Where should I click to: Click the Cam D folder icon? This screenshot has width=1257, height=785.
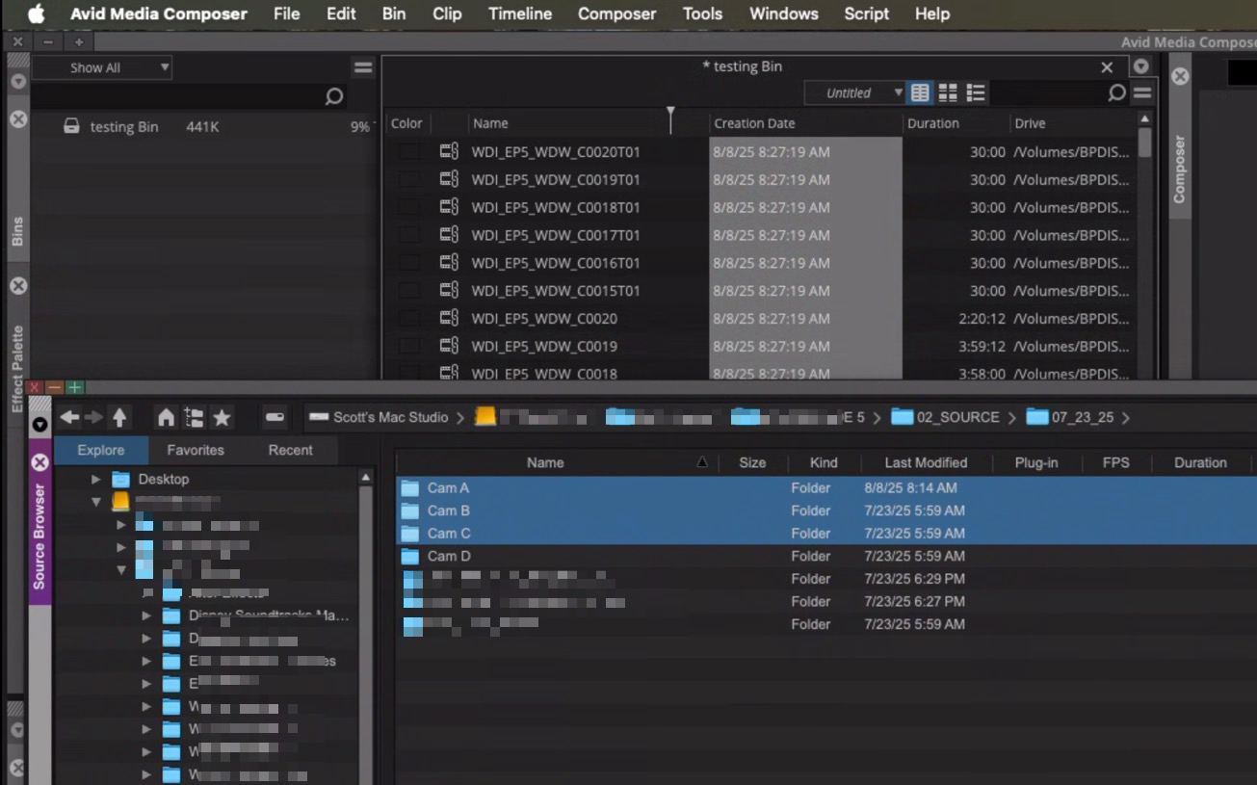[409, 557]
